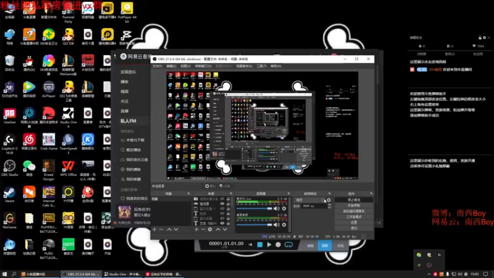Open OBS Docks menu
The image size is (494, 278).
click(x=203, y=66)
